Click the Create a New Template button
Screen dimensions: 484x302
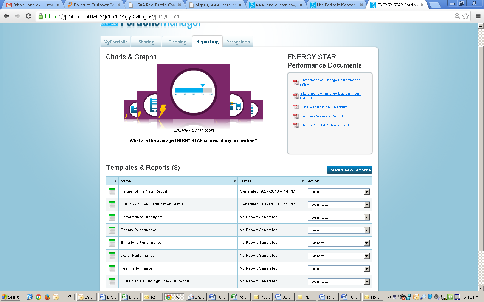pos(349,170)
